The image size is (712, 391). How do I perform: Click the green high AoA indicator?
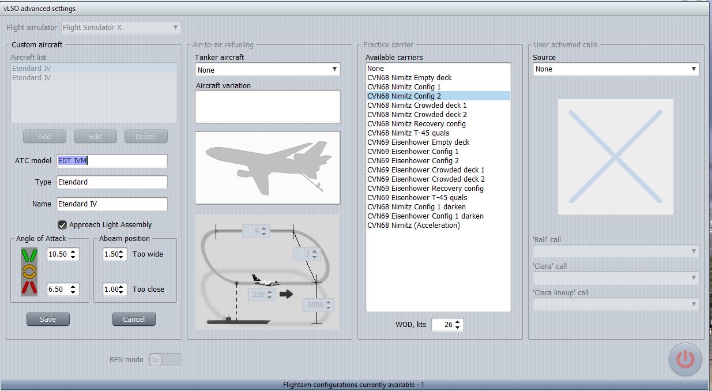point(29,254)
